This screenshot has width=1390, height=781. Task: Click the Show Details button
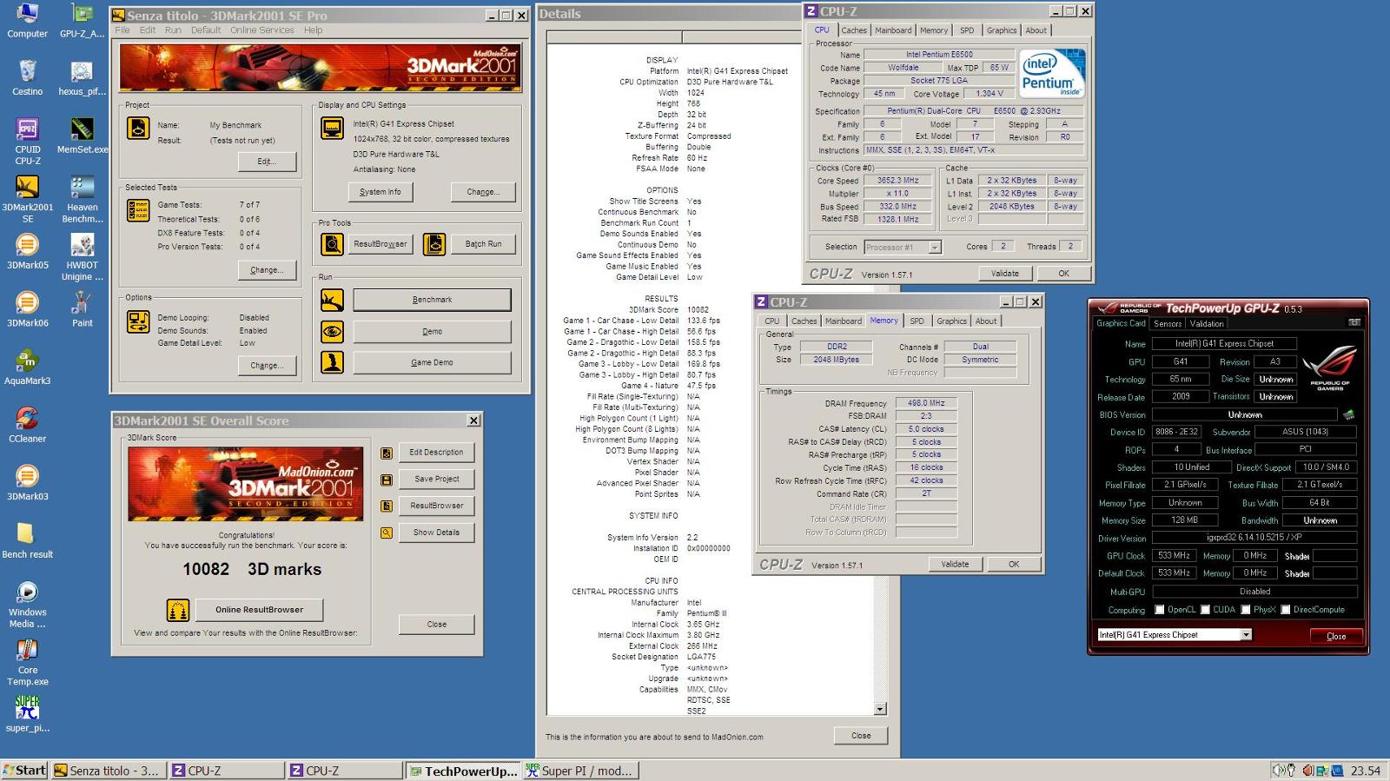pyautogui.click(x=436, y=533)
